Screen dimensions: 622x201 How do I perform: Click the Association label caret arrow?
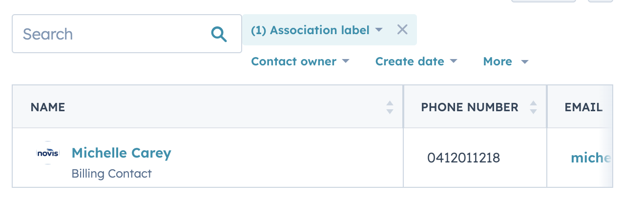378,30
